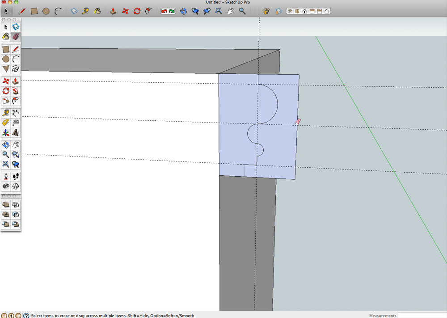The image size is (447, 318).
Task: Activate the Freehand drawing tool
Action: tap(16, 69)
